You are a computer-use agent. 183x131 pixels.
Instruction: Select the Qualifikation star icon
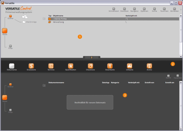pyautogui.click(x=71, y=66)
